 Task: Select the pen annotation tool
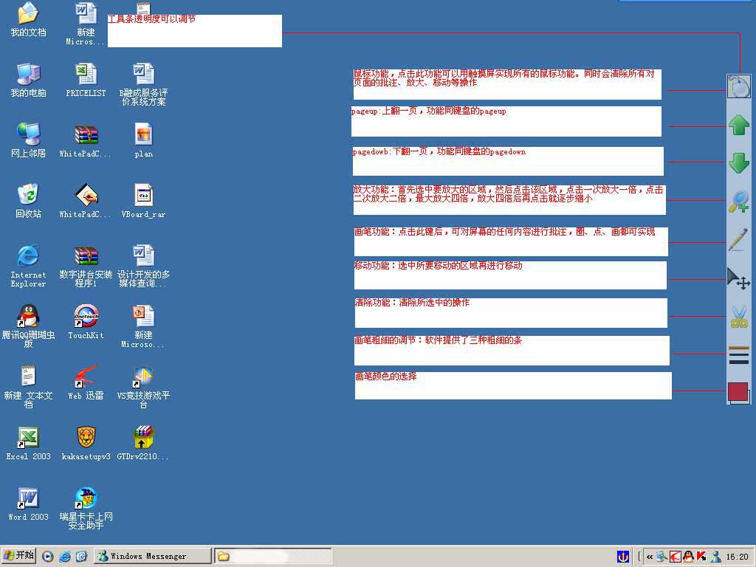click(738, 240)
